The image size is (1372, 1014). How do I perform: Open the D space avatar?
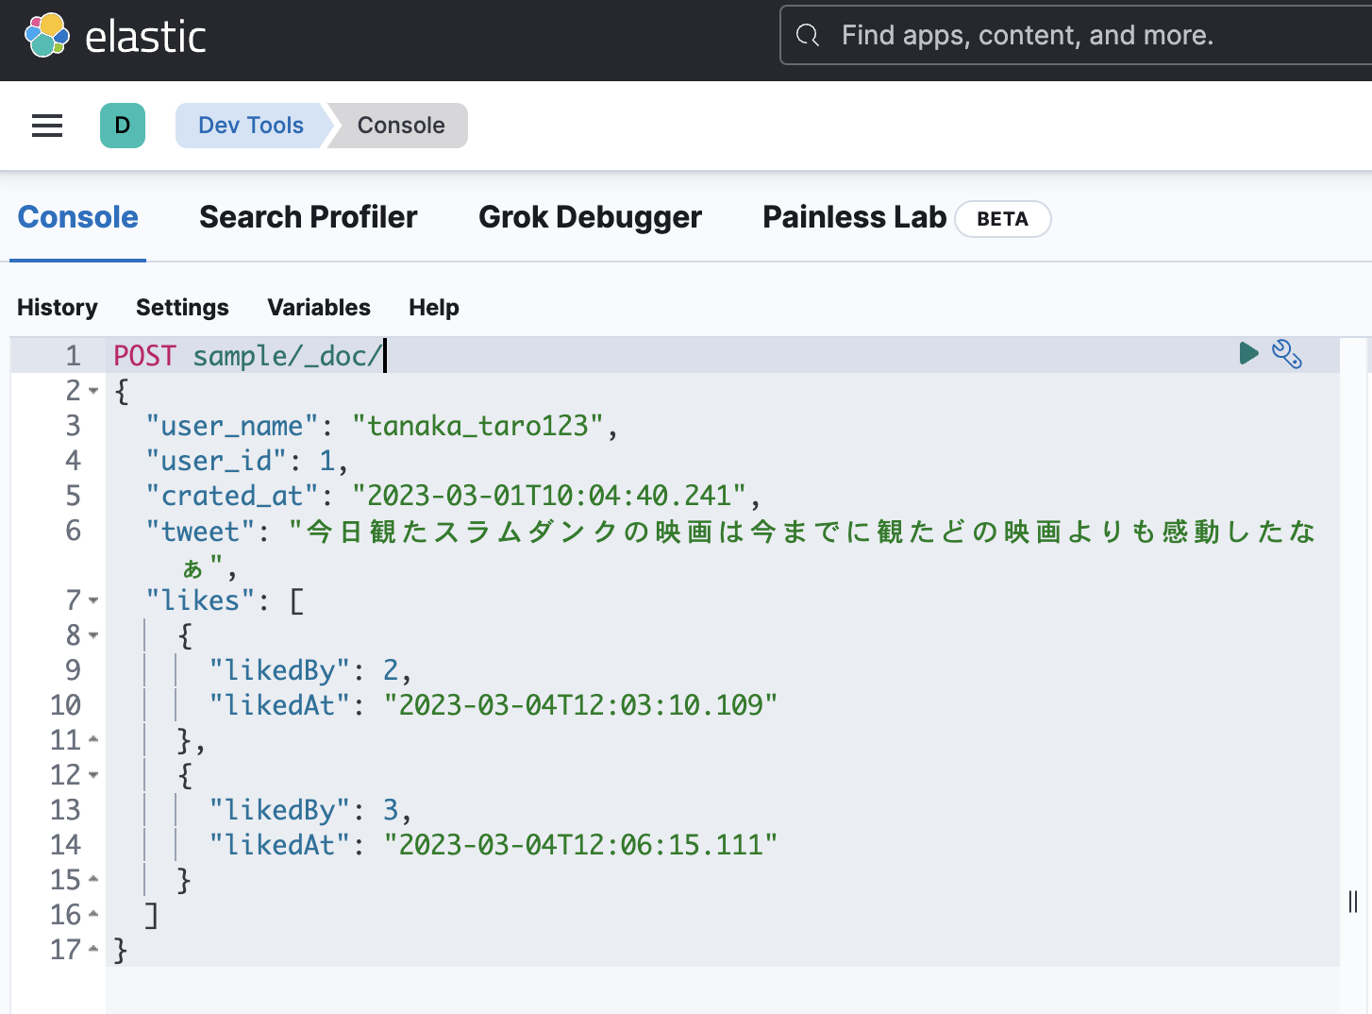(x=123, y=126)
